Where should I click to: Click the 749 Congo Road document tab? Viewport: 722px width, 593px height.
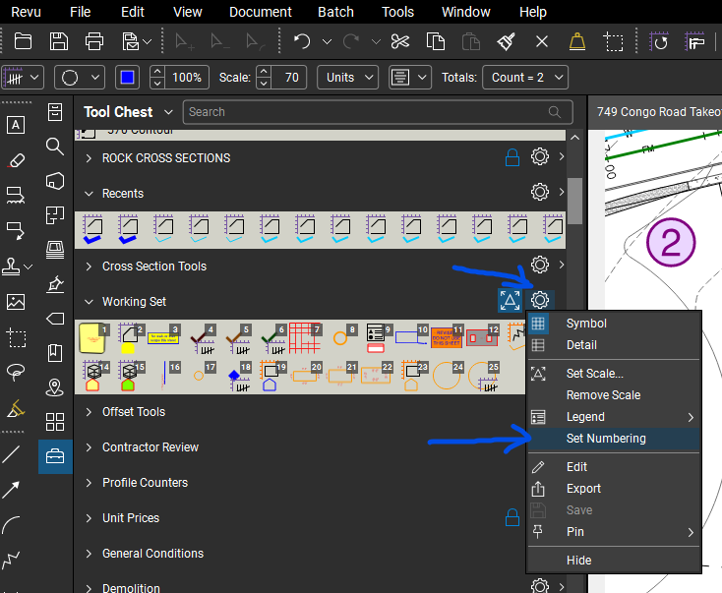pyautogui.click(x=657, y=112)
